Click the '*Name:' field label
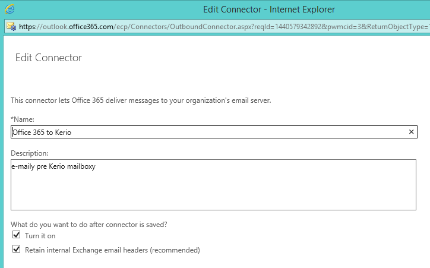This screenshot has width=430, height=268. point(23,119)
